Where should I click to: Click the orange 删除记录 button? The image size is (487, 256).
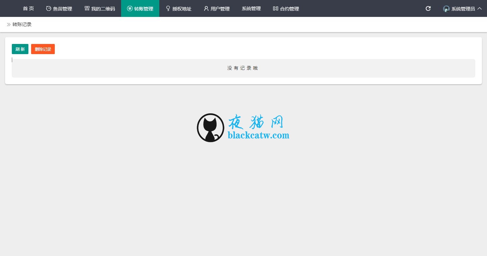pyautogui.click(x=43, y=49)
